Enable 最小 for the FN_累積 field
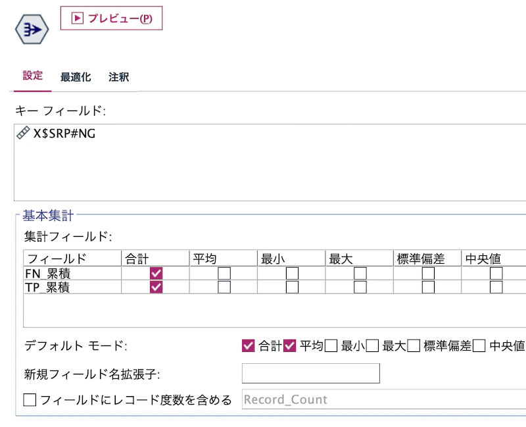Screen dimensions: 526x427 [291, 272]
